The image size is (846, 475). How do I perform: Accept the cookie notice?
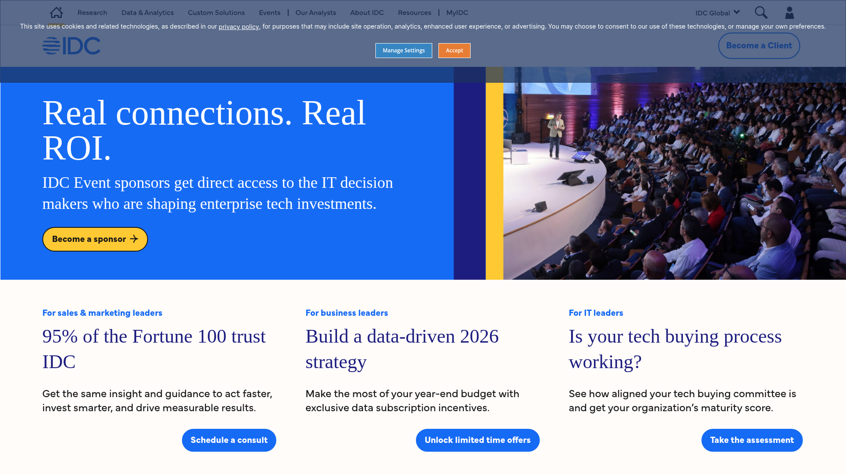point(454,50)
